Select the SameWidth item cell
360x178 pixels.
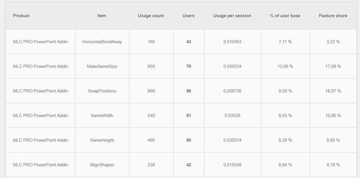point(102,115)
